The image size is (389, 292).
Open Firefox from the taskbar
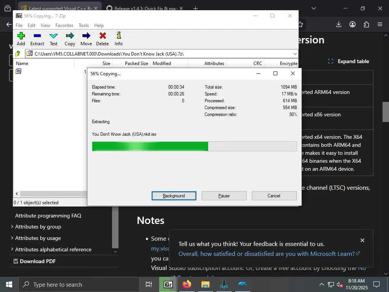click(x=187, y=284)
